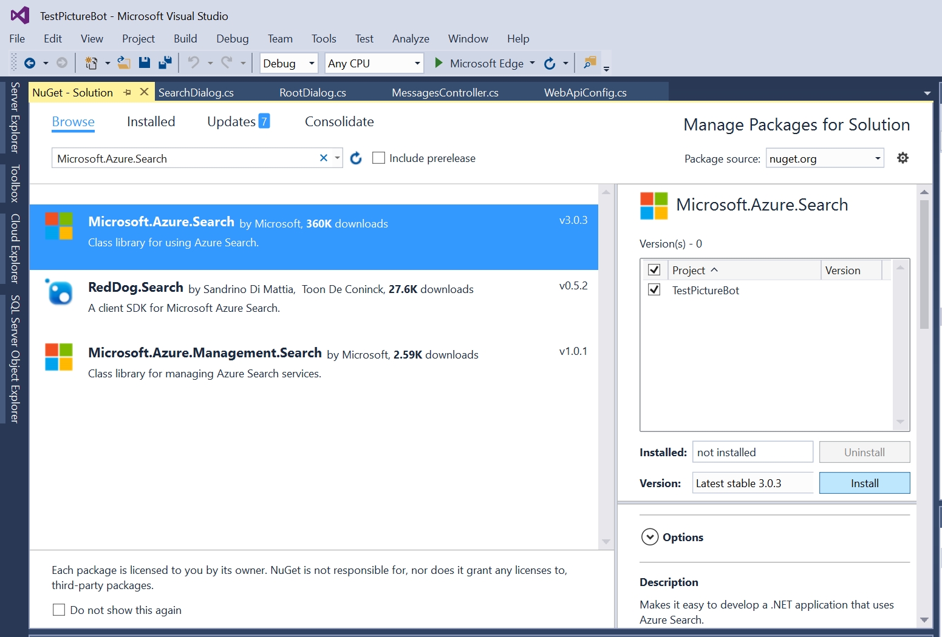This screenshot has height=637, width=942.
Task: Click the Microsoft.Azure.Search package logo in list
Action: 59,226
